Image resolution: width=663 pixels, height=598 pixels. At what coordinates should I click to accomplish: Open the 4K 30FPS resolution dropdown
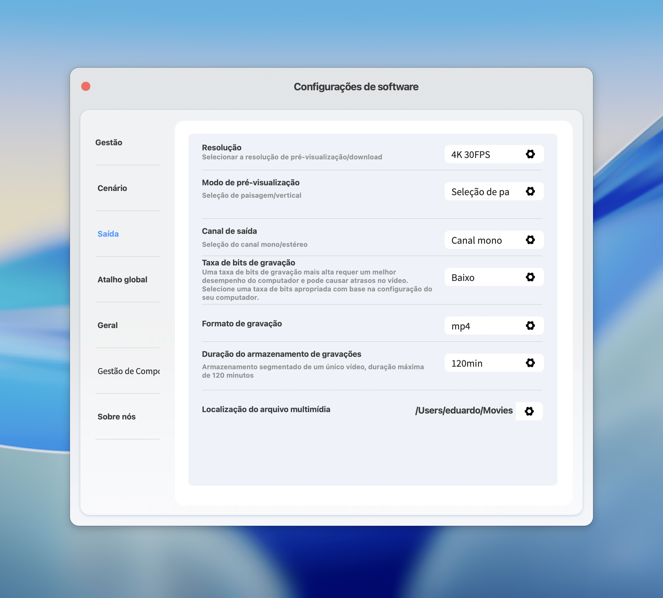coord(483,154)
